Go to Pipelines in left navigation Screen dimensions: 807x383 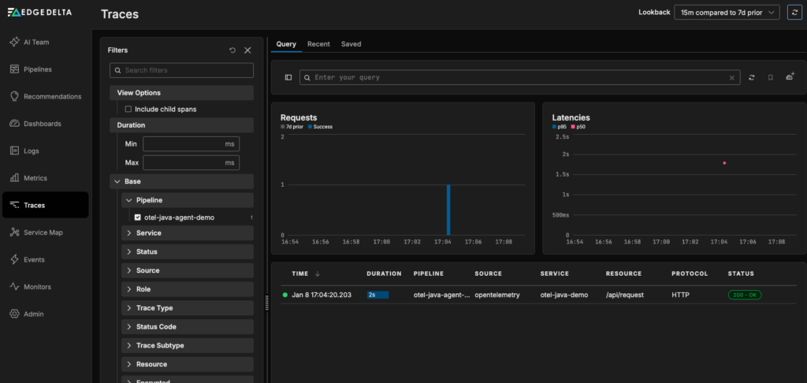point(38,69)
